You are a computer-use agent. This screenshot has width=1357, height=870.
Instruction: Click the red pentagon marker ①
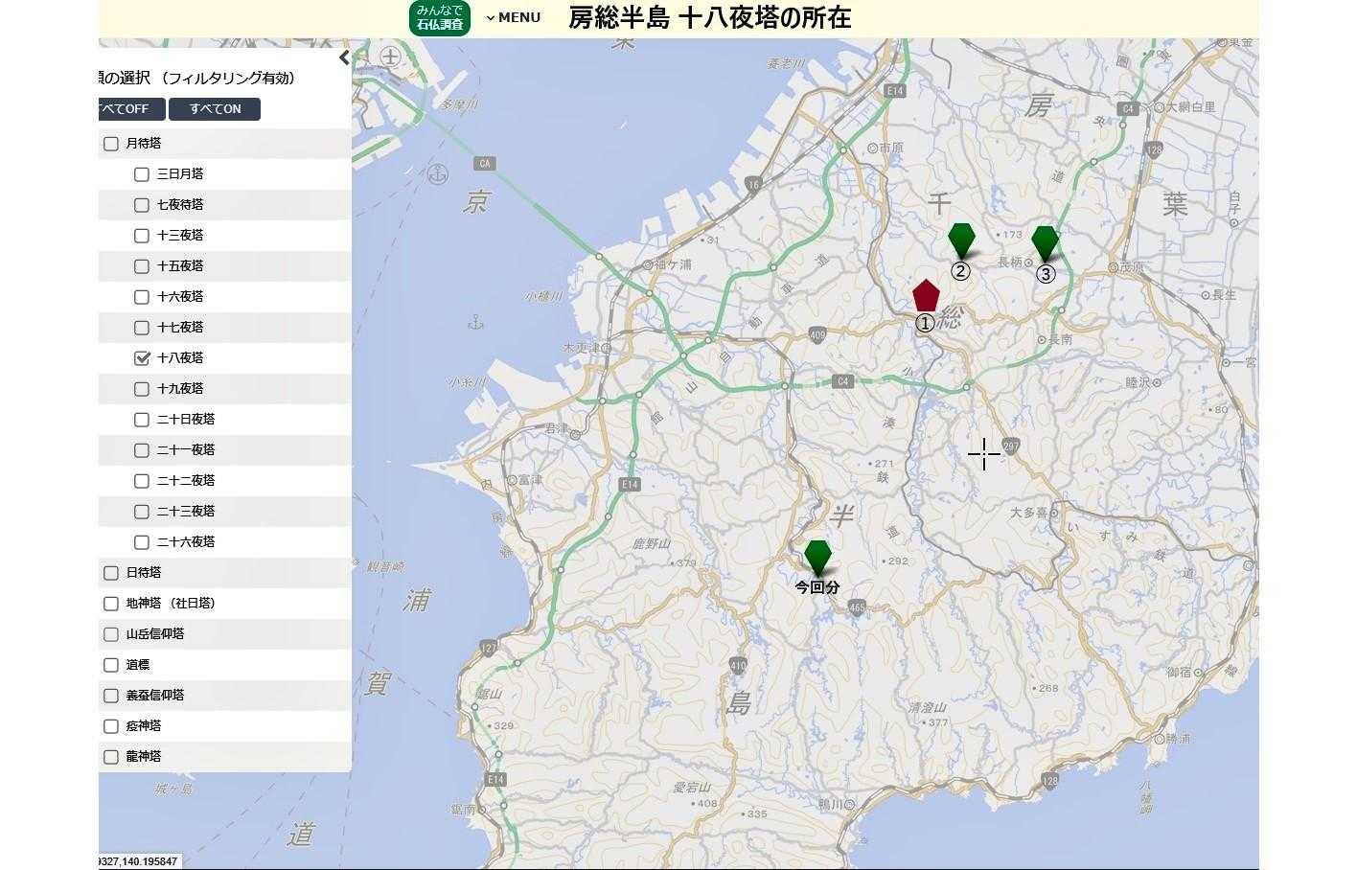[x=926, y=296]
